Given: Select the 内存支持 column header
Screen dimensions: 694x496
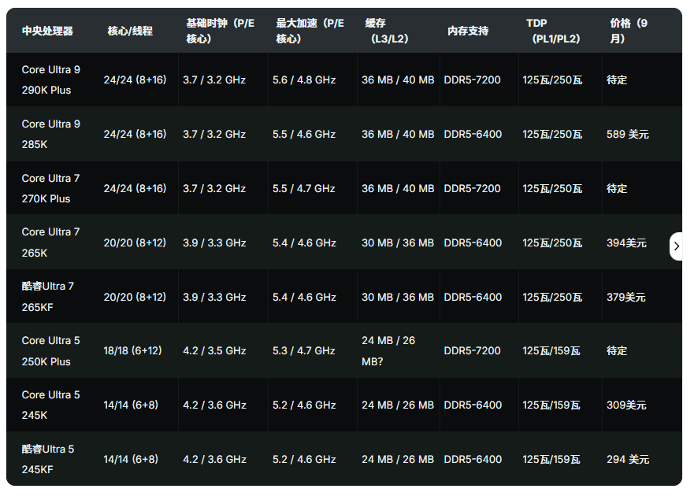Looking at the screenshot, I should tap(468, 31).
